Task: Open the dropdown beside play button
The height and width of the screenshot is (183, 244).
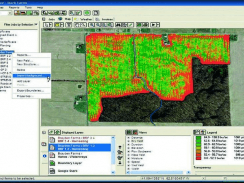Action: pyautogui.click(x=158, y=25)
